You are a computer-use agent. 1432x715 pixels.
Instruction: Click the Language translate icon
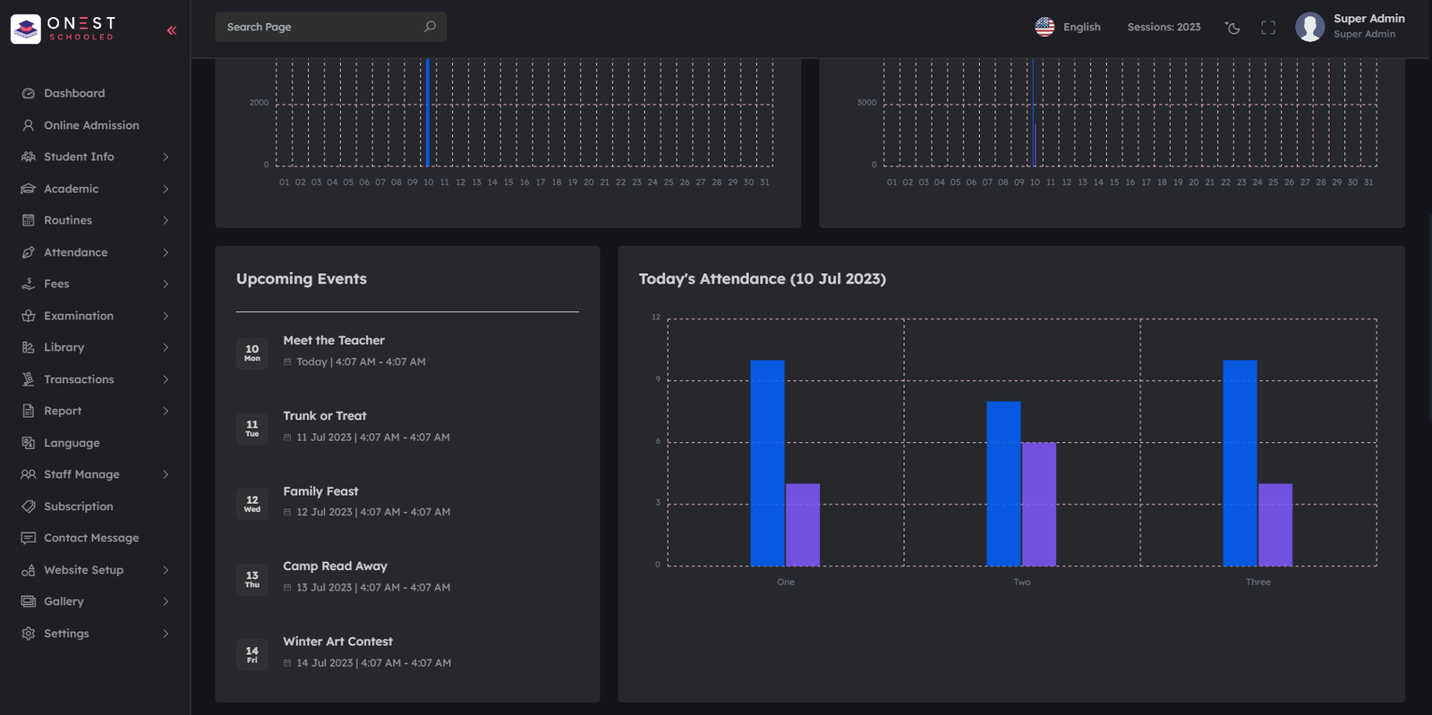point(29,443)
